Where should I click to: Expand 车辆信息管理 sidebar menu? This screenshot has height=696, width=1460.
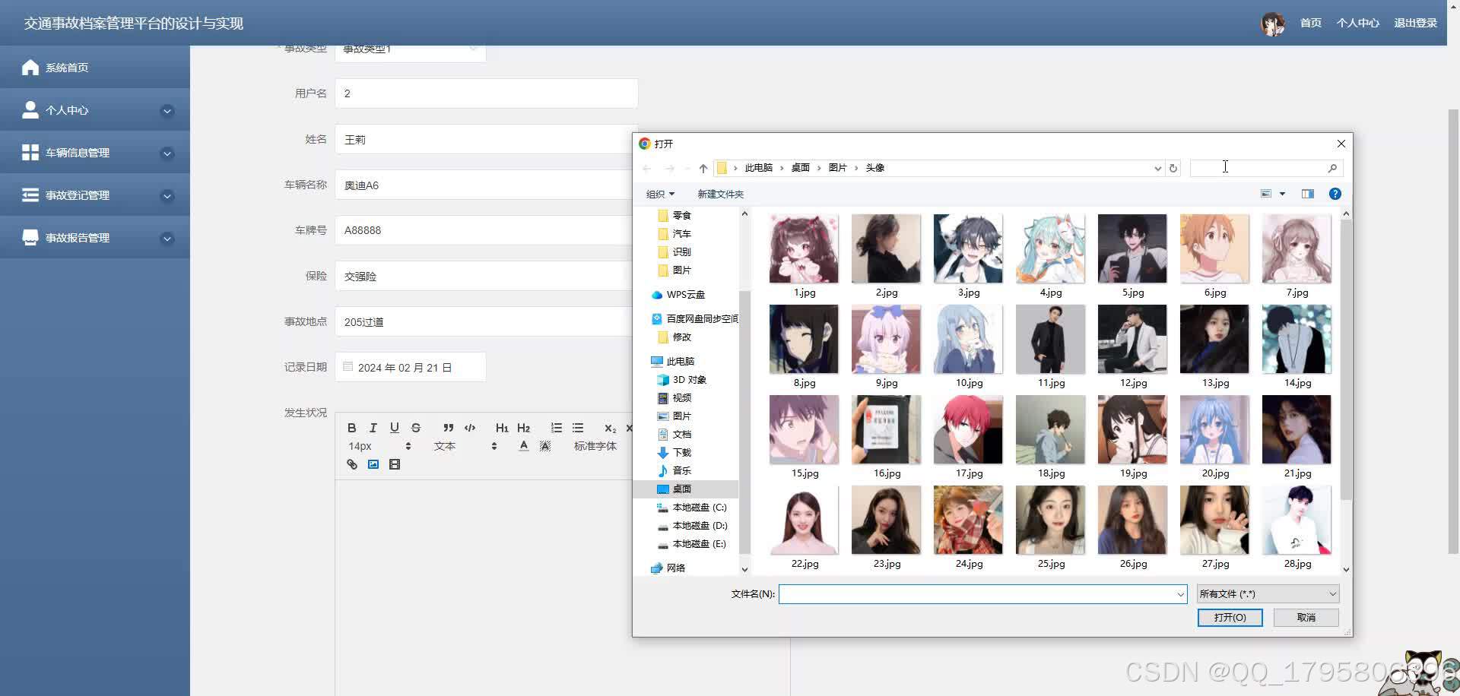(x=95, y=153)
